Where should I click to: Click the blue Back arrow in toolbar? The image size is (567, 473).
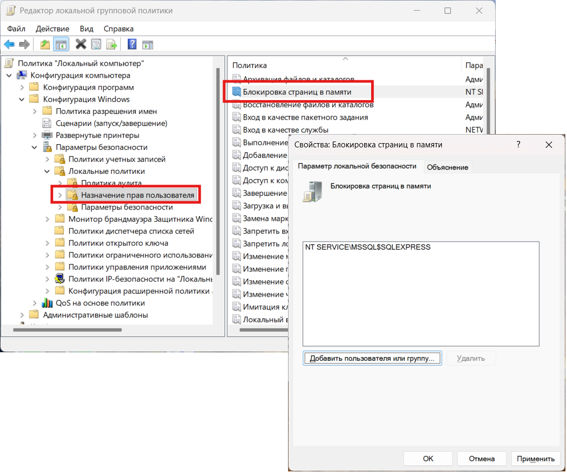coord(9,44)
